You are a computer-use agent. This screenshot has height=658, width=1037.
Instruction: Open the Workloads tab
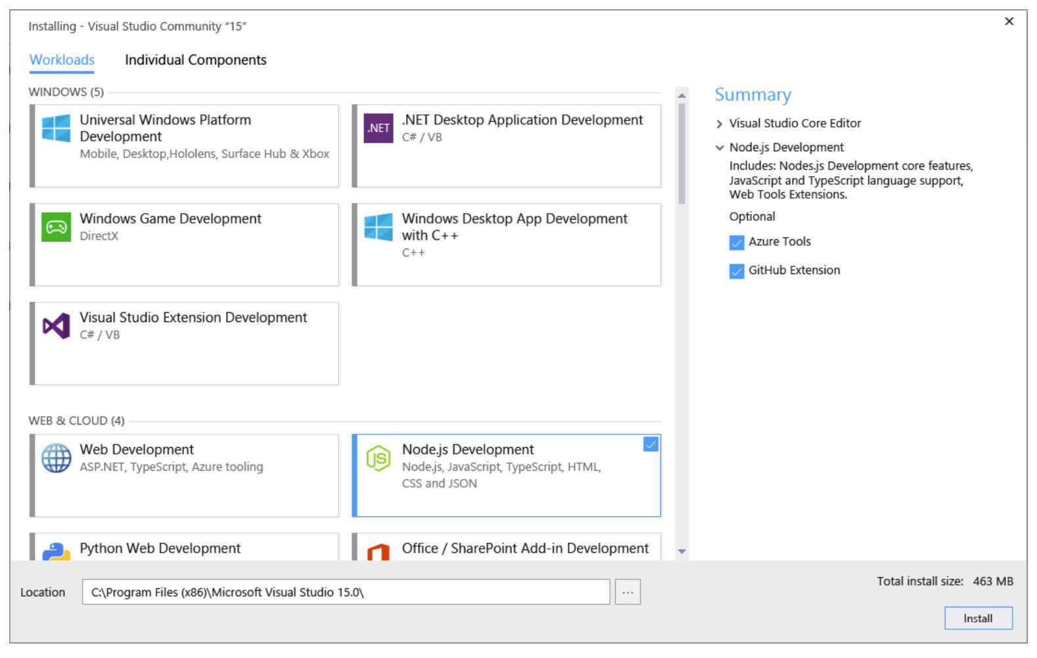coord(62,60)
